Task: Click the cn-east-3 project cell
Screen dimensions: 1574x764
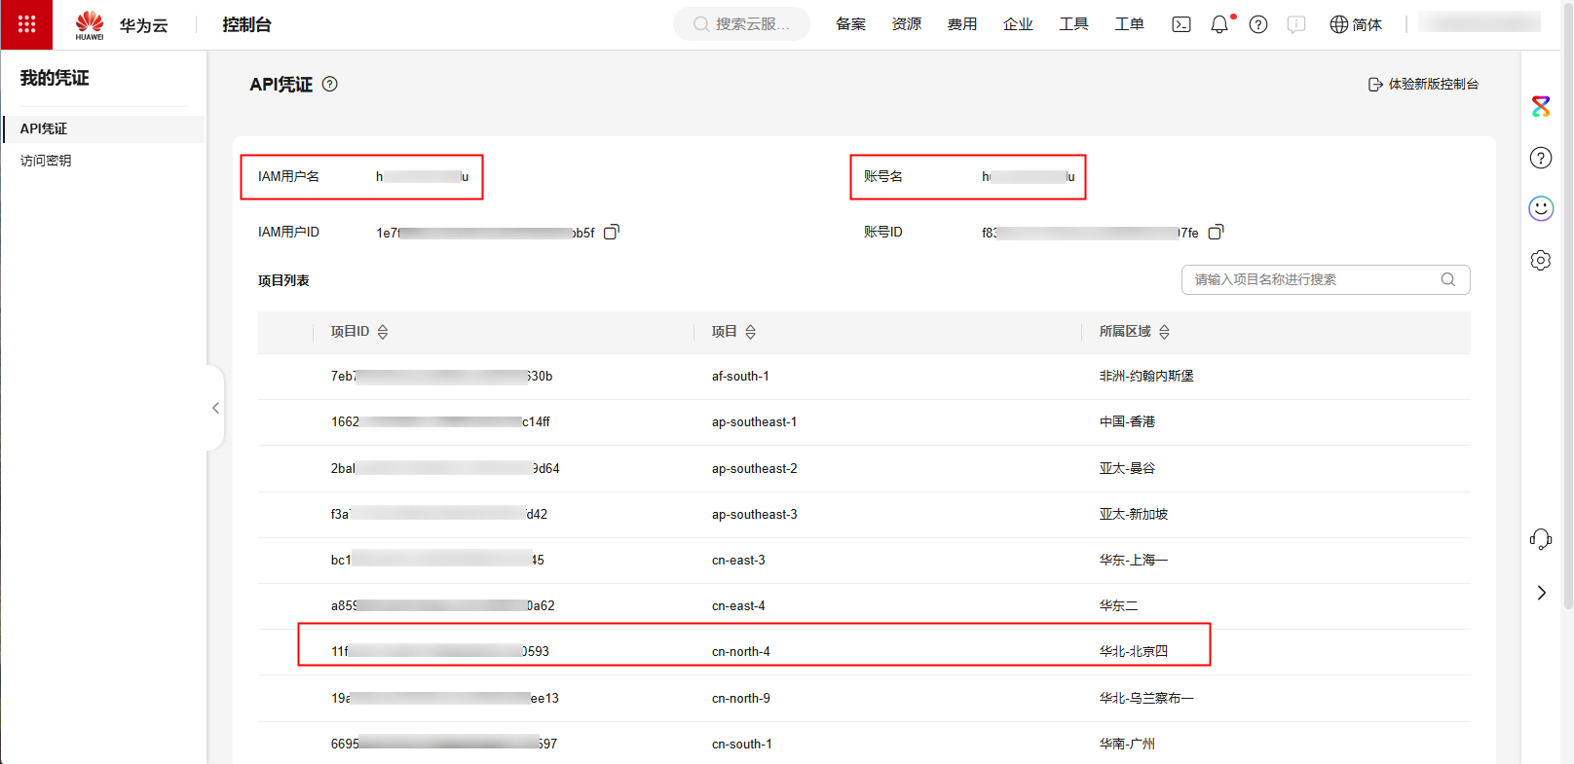Action: coord(738,561)
